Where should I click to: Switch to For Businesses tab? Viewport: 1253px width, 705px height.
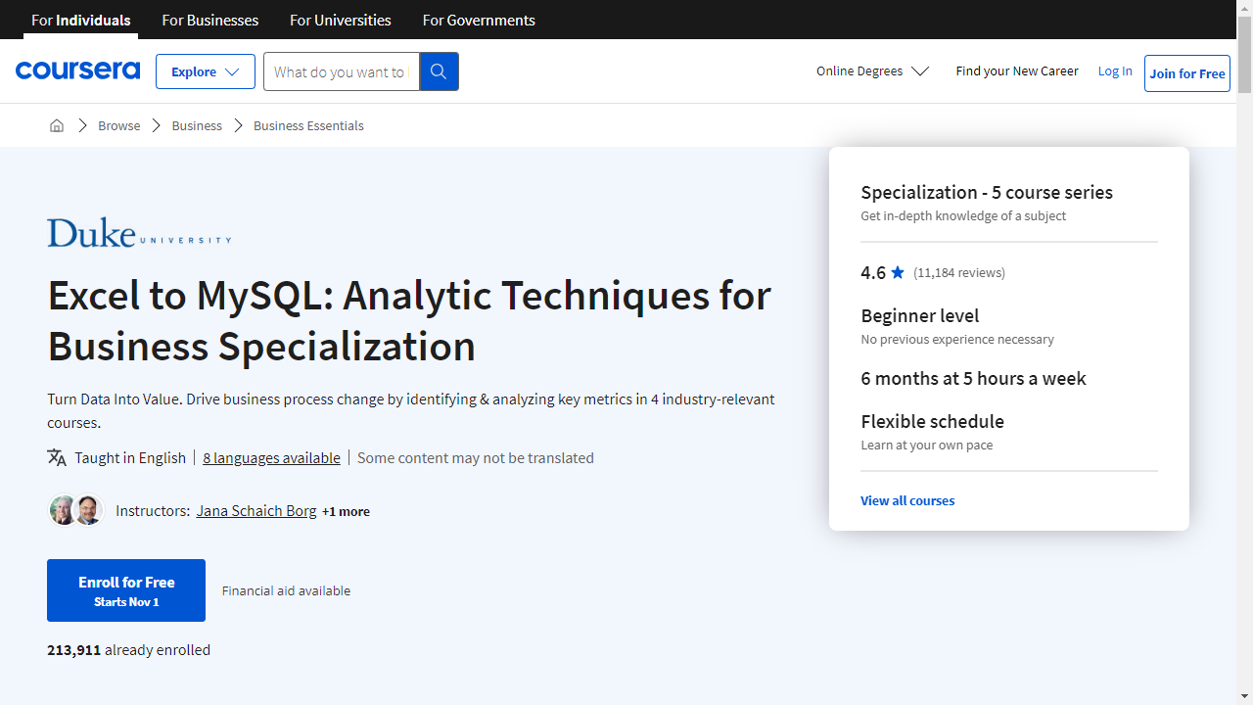pyautogui.click(x=210, y=20)
